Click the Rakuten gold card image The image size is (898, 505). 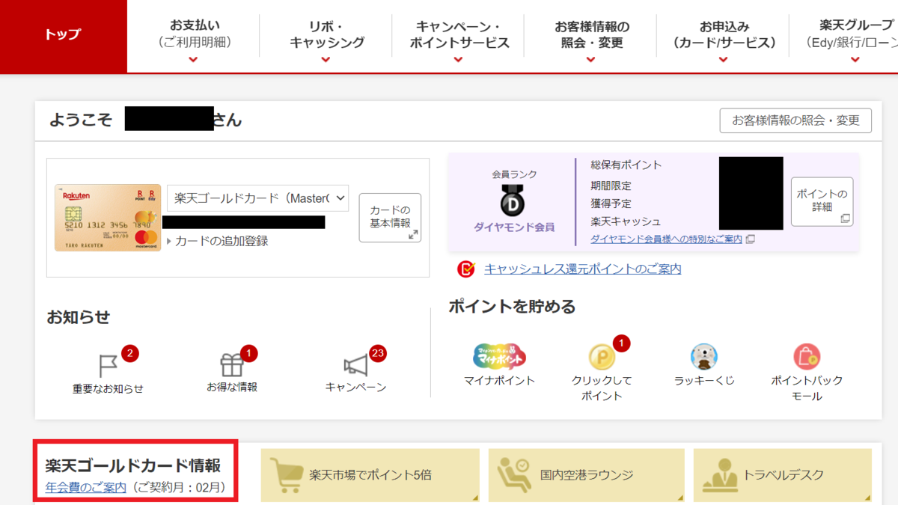point(107,218)
